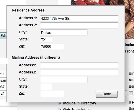Viewport: 134px width, 110px height.
Task: Click the empty residence Address 2 field
Action: coord(79,25)
